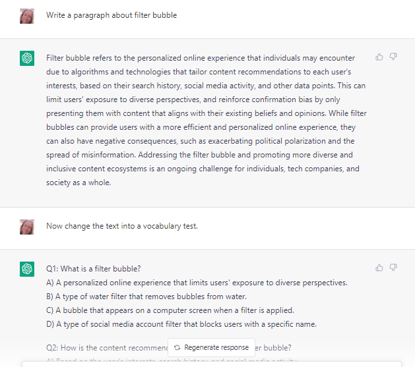
Task: Thumbs up the vocabulary test response
Action: coord(379,268)
